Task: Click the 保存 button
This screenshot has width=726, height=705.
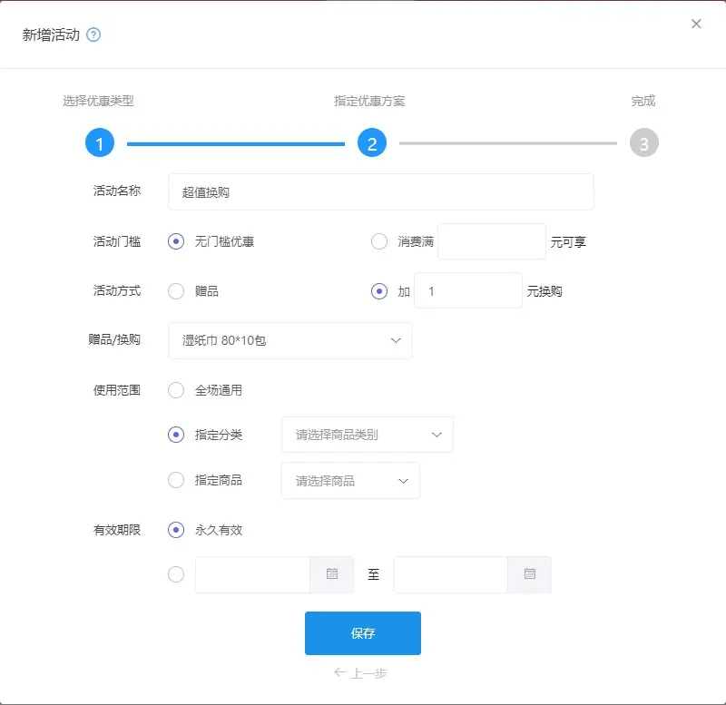Action: (x=363, y=633)
